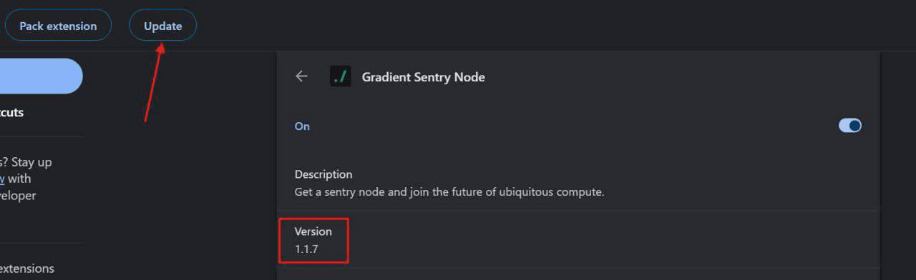Image resolution: width=916 pixels, height=280 pixels.
Task: Follow the underlined link in the sidebar
Action: click(3, 179)
